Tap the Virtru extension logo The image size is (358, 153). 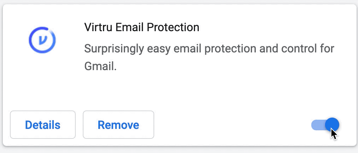point(42,40)
